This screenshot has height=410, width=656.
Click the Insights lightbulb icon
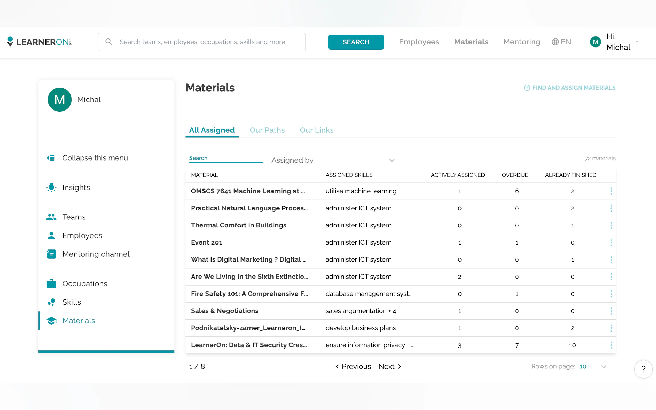pos(51,187)
